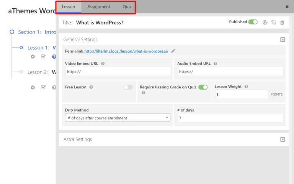Click help icon beside Video Embed URL
This screenshot has height=184, width=294.
[x=103, y=64]
